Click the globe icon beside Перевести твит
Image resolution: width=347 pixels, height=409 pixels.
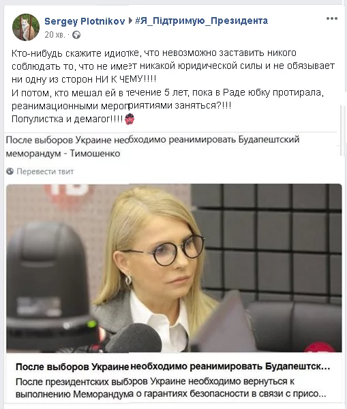[x=10, y=171]
